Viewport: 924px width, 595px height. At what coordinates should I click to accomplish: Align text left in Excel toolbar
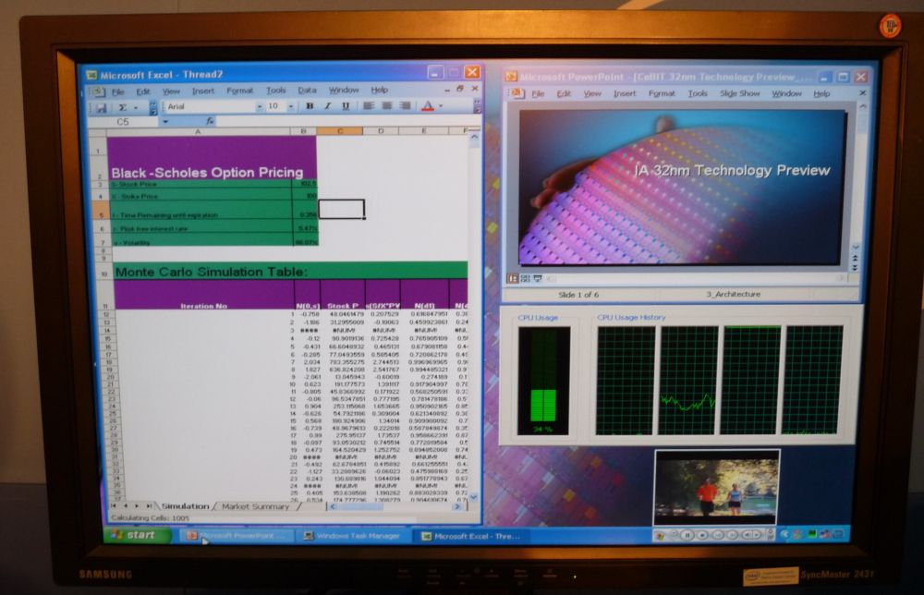369,106
